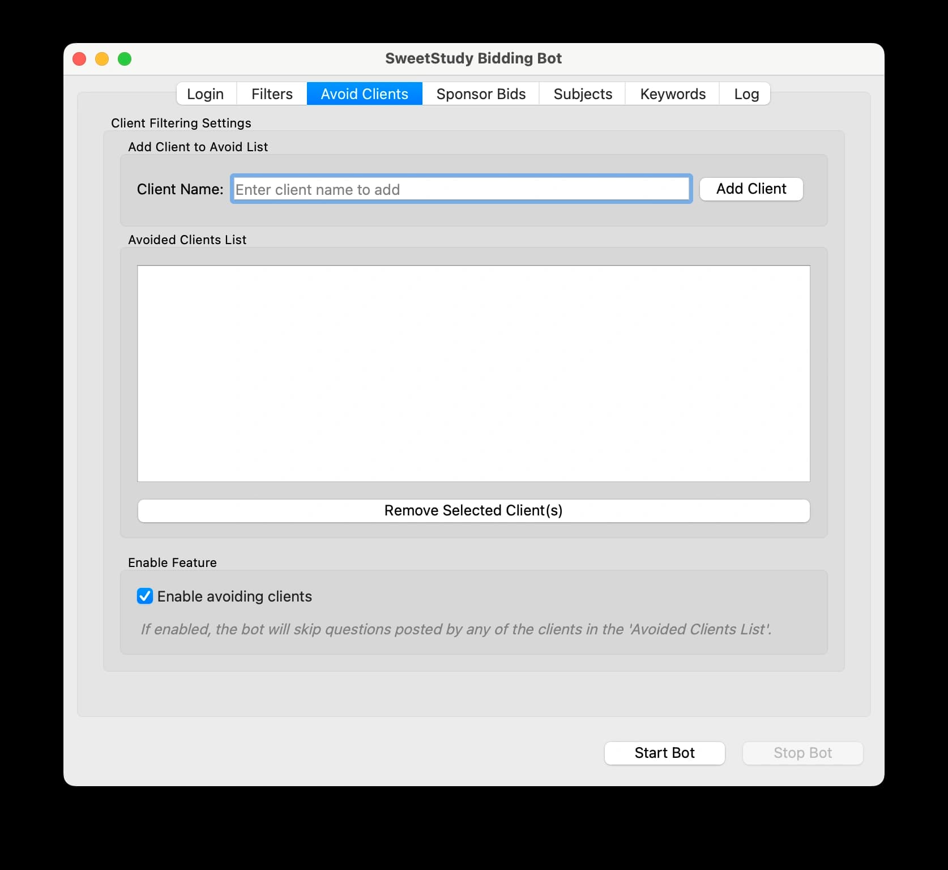This screenshot has height=870, width=948.
Task: Click the 'Avoided Clients List' heading
Action: click(187, 240)
